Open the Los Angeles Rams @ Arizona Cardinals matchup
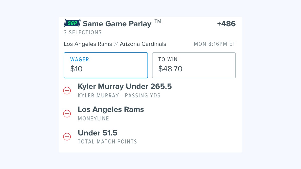 pos(115,44)
